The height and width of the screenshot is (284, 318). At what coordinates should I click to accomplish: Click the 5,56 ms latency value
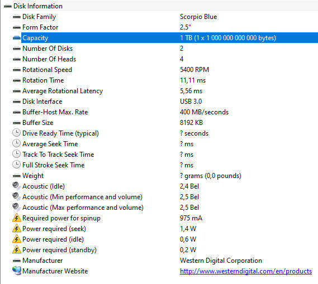coord(191,91)
